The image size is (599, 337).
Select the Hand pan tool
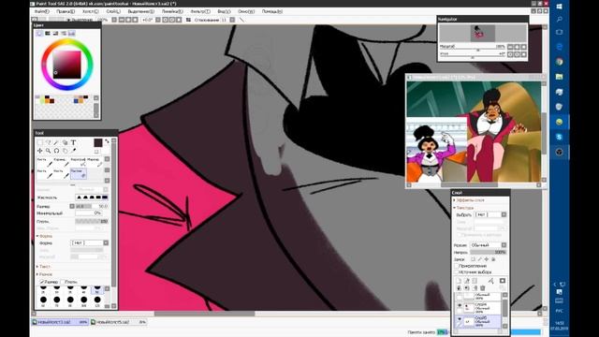tap(65, 151)
